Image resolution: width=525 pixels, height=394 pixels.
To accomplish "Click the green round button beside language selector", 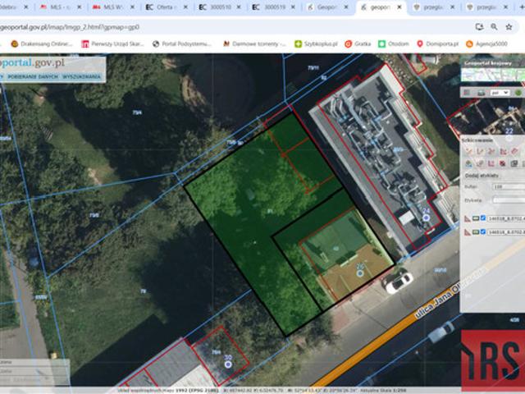I will click(x=518, y=93).
